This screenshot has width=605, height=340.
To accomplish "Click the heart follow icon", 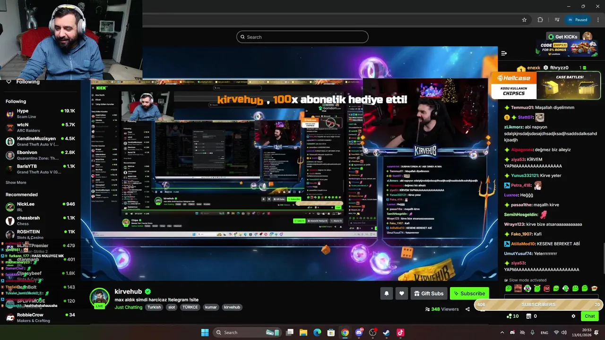I will 401,293.
